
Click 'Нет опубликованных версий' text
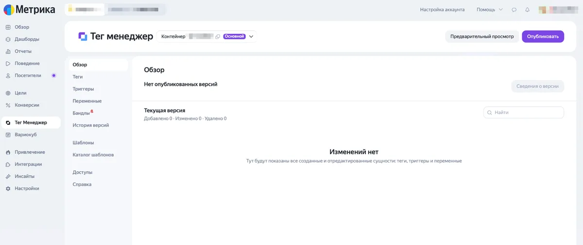pyautogui.click(x=181, y=84)
